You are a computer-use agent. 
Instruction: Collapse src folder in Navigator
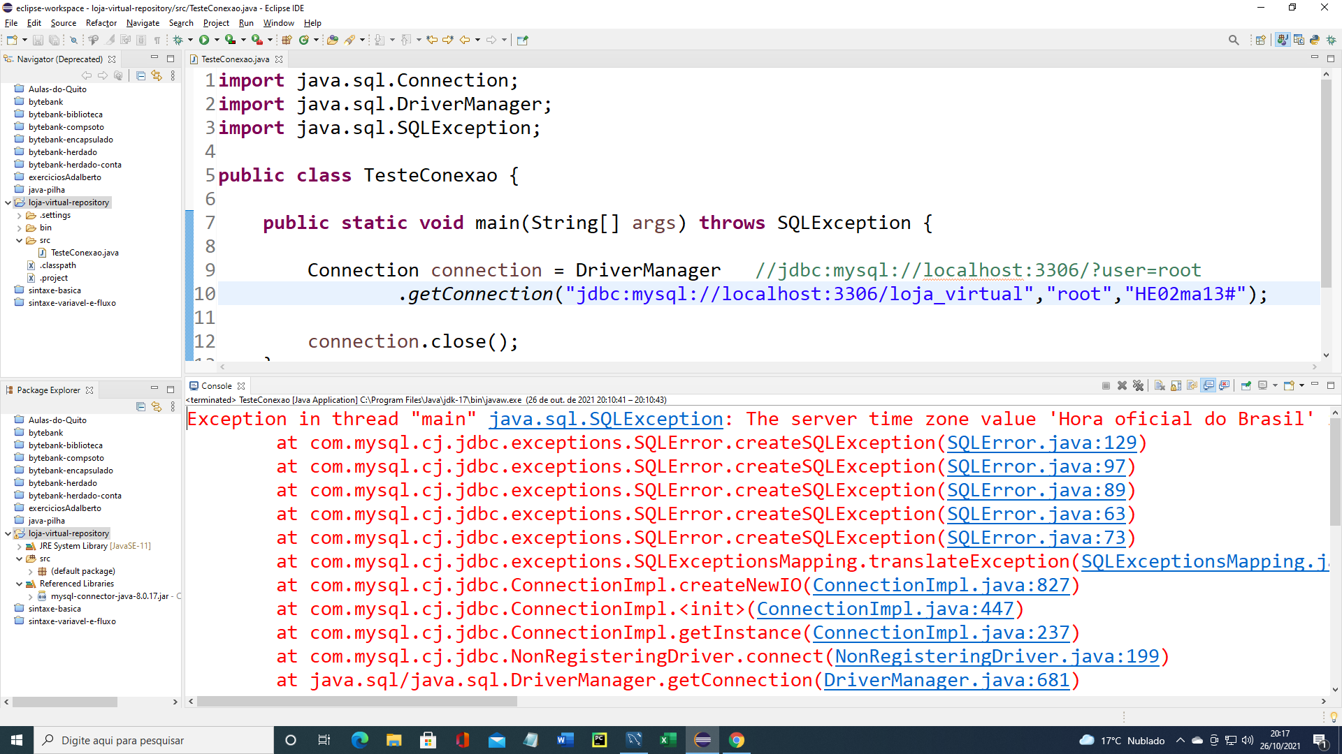tap(20, 240)
